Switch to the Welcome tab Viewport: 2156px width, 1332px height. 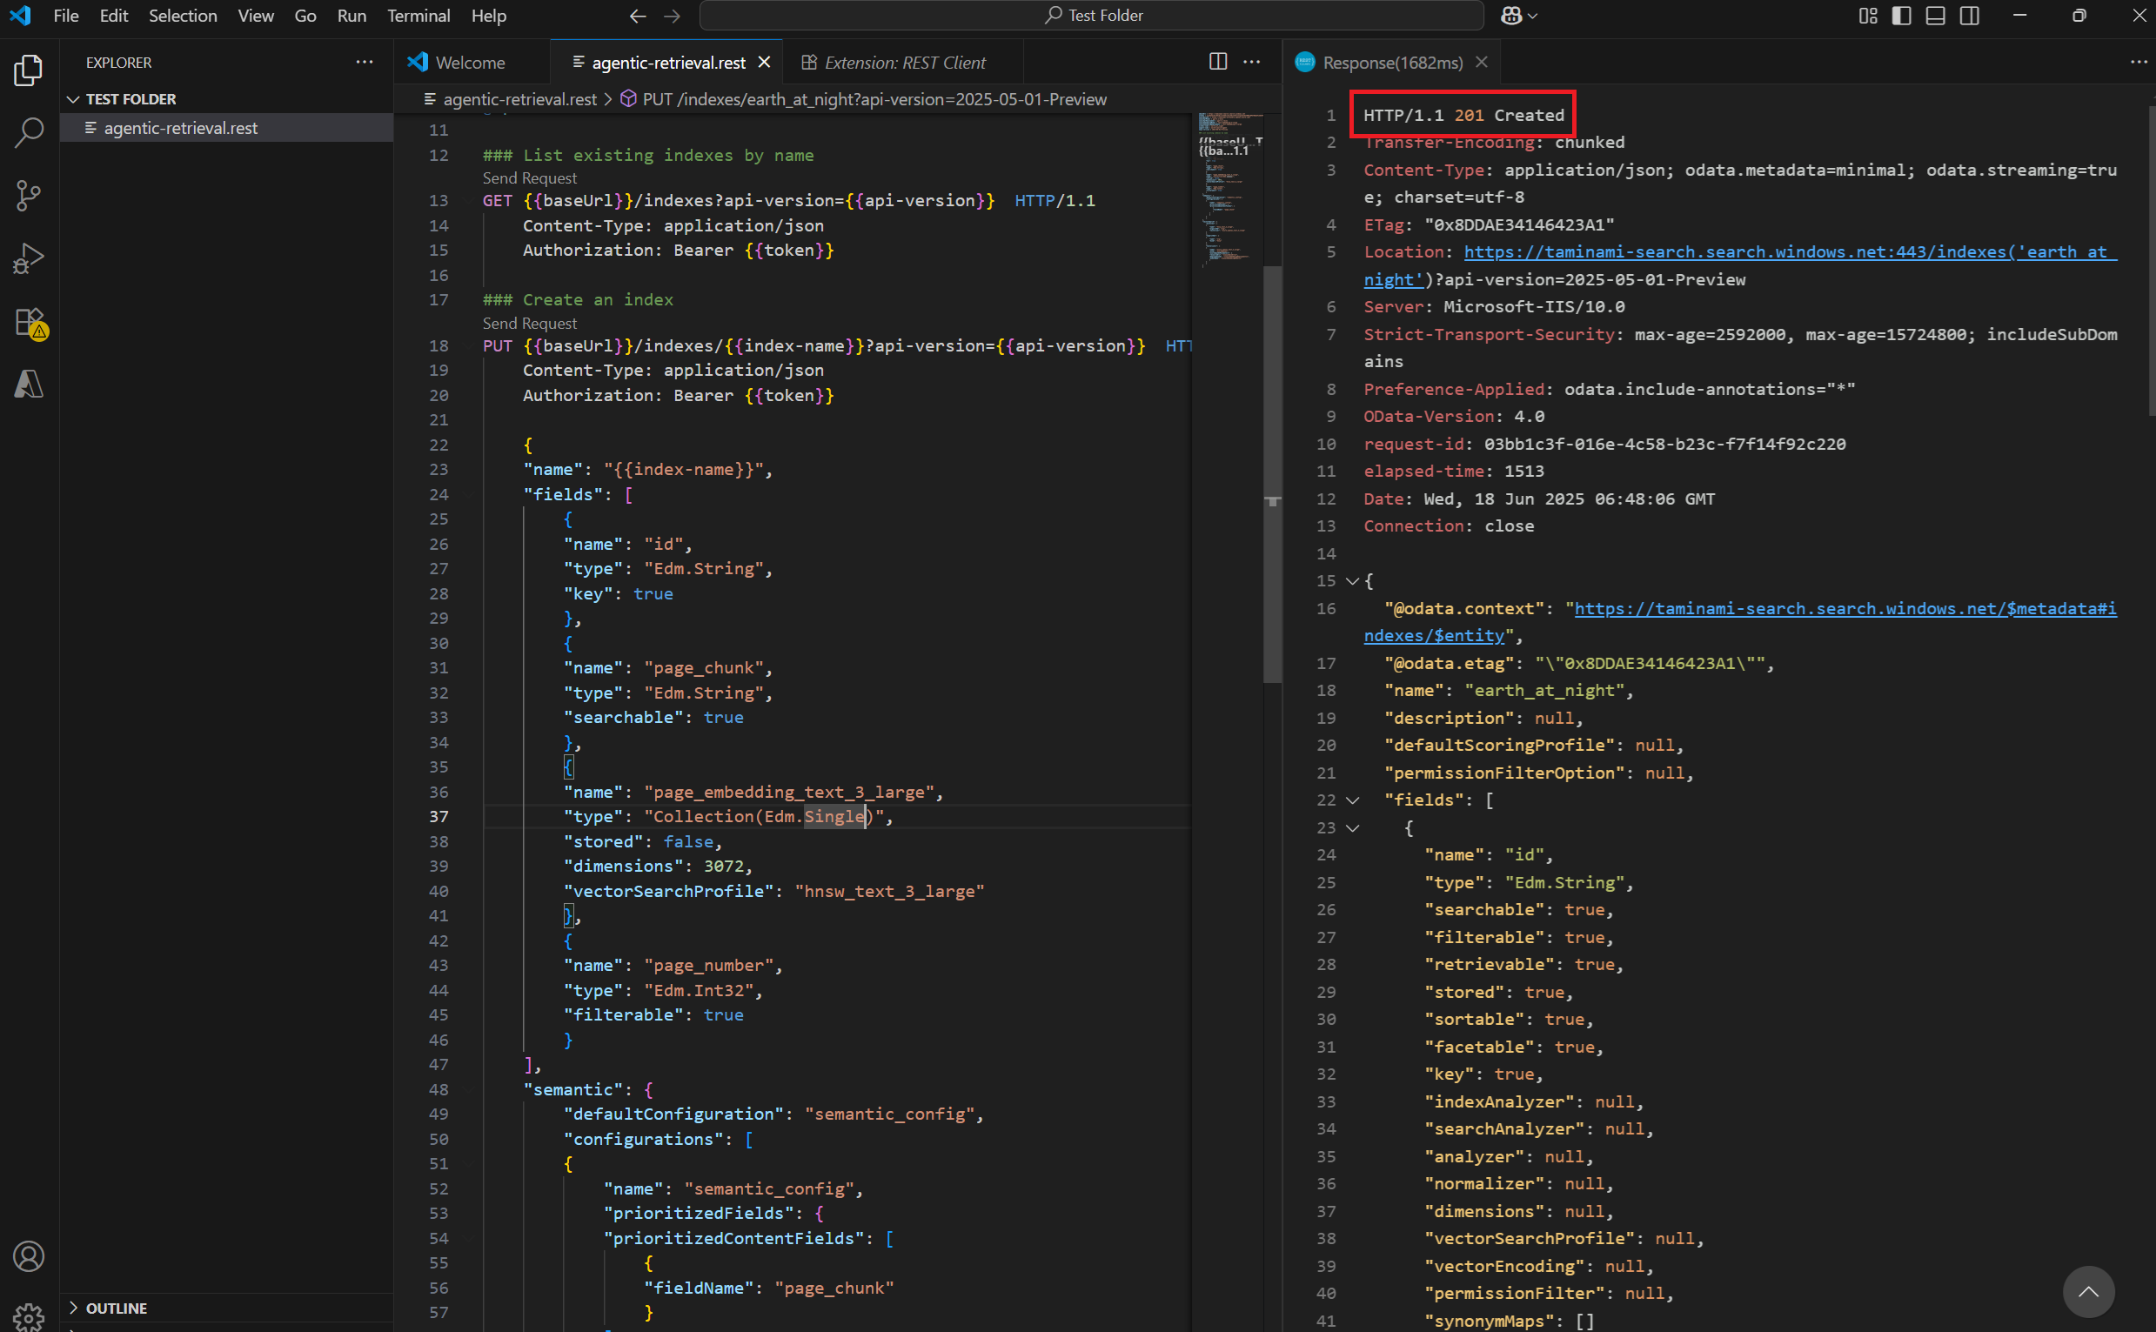pos(471,62)
